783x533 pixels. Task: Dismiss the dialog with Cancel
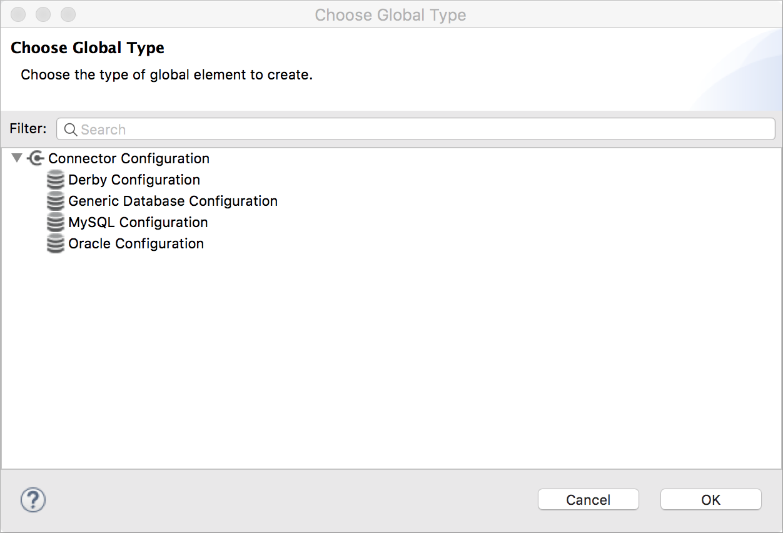(x=588, y=499)
